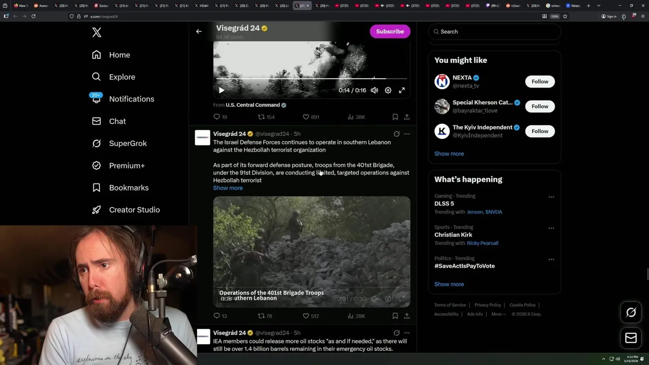
Task: Open the 401st Brigade operations video thumbnail
Action: coord(311,251)
